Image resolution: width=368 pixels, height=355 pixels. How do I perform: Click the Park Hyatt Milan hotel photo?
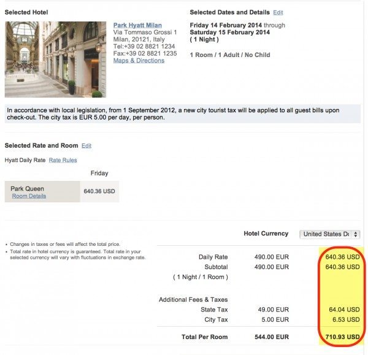(55, 59)
